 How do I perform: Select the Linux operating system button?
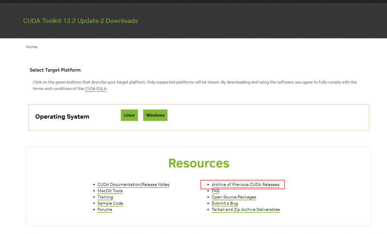point(129,115)
